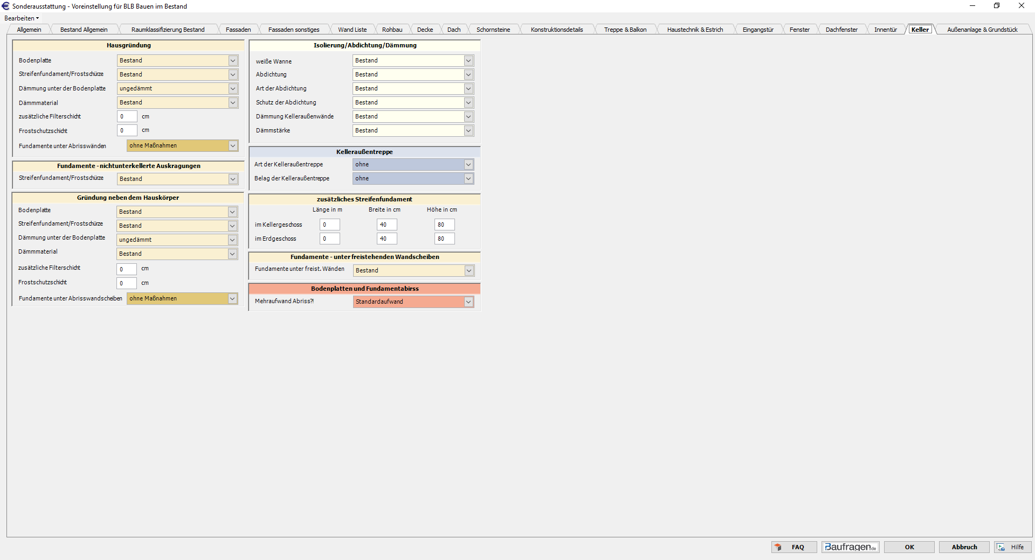This screenshot has width=1035, height=560.
Task: Open Fundamente unter freist. Wänden dropdown
Action: 468,271
